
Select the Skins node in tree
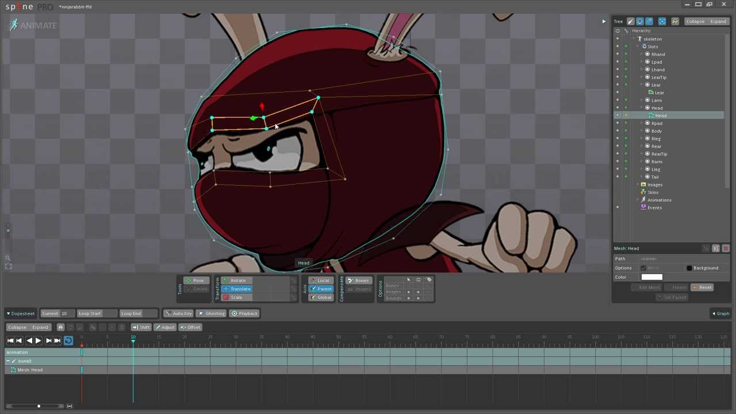(x=653, y=192)
